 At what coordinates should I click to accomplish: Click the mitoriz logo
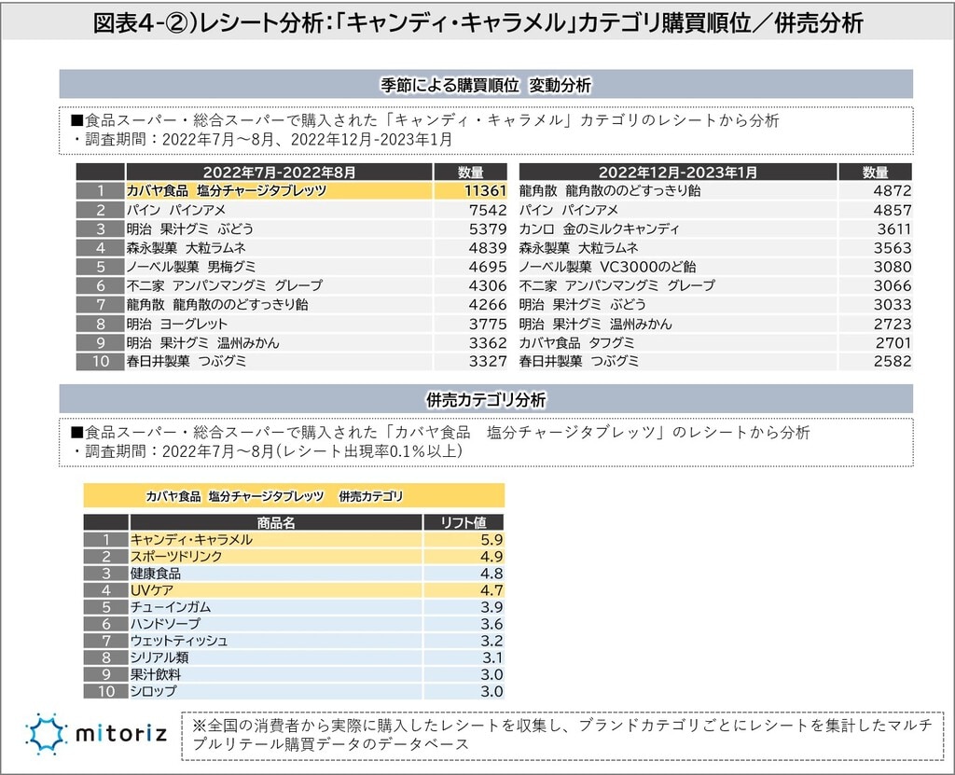(x=96, y=733)
